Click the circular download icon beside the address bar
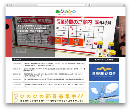Image resolution: width=131 pixels, height=111 pixels. click(x=89, y=5)
